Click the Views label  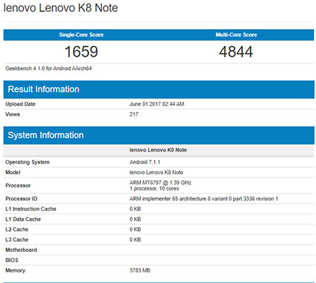pyautogui.click(x=13, y=115)
